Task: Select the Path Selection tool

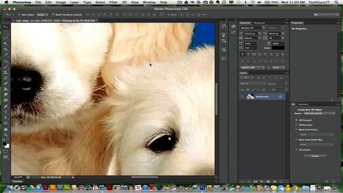Action: point(6,117)
